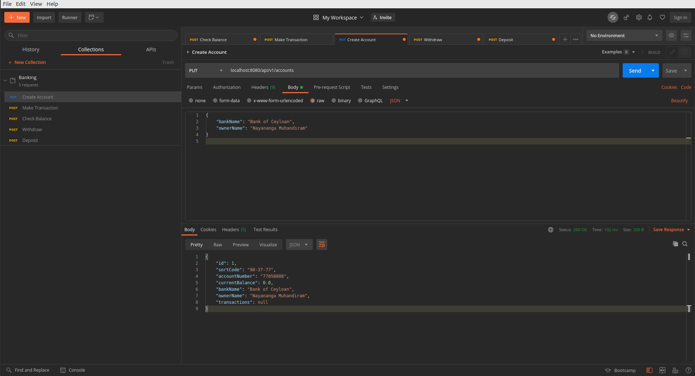695x376 pixels.
Task: Copy response body with clipboard icon
Action: tap(675, 244)
